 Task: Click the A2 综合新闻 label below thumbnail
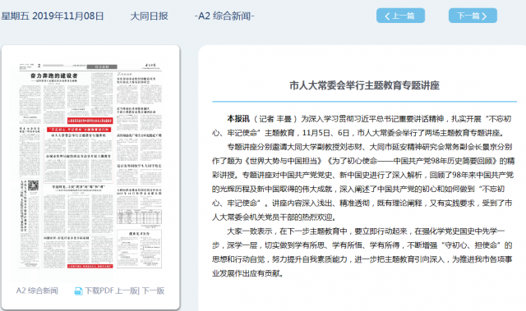[x=37, y=290]
